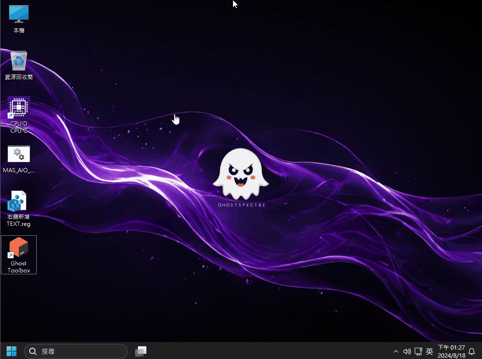
Task: Open the clock showing 下午 01:27
Action: click(x=451, y=351)
